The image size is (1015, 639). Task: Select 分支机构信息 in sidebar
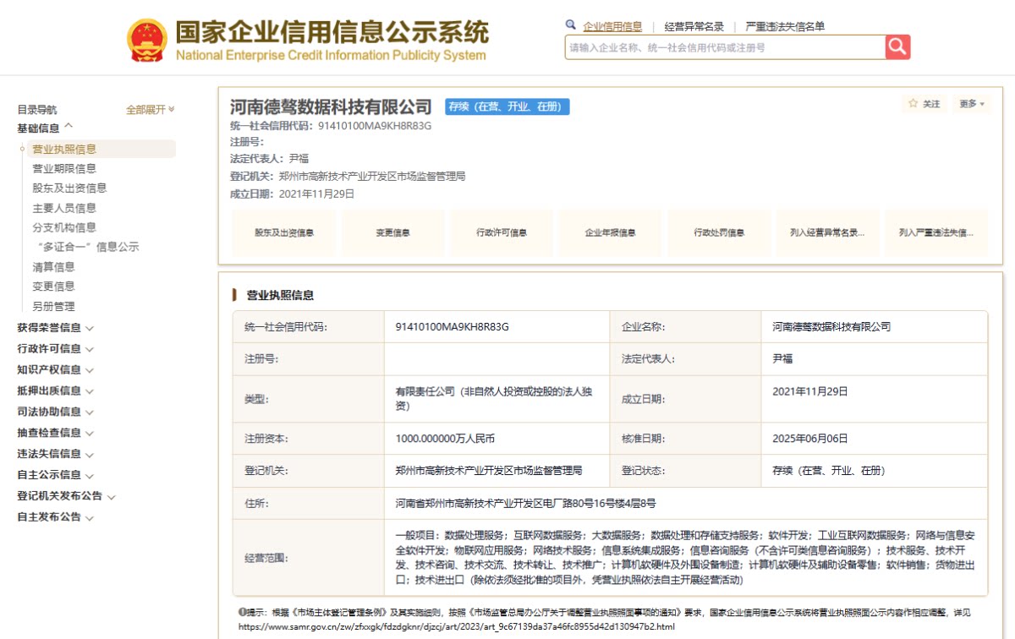64,227
